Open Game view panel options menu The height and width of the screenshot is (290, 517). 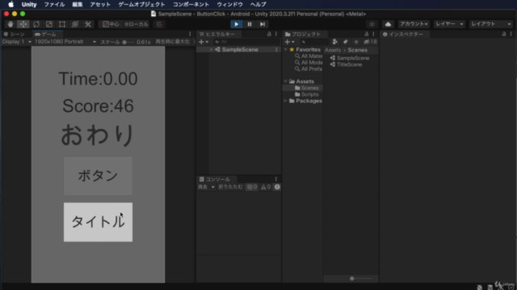click(190, 34)
